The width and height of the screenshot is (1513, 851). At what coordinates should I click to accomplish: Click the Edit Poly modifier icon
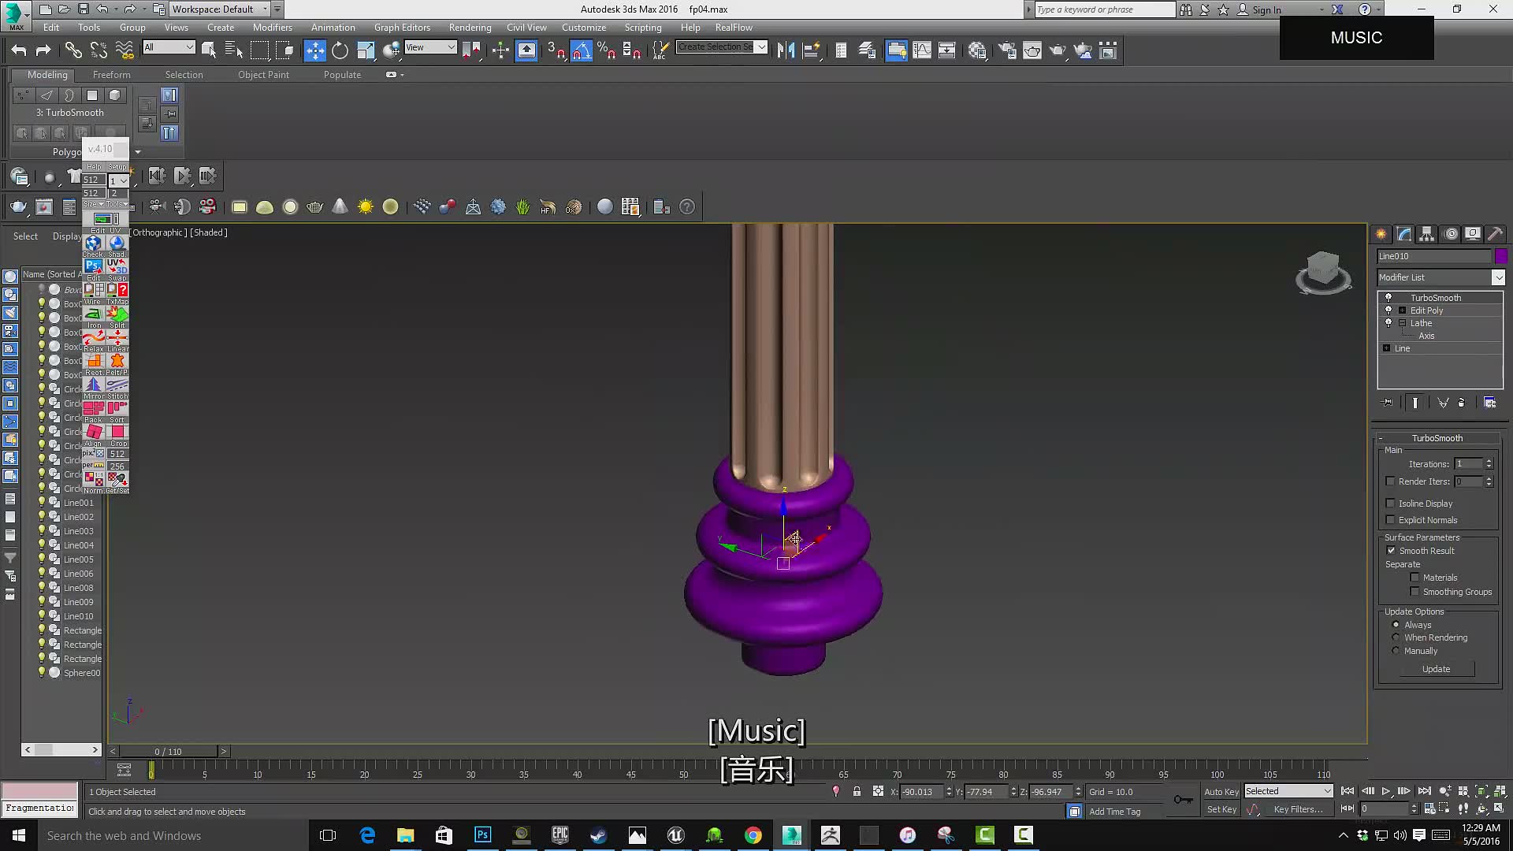1388,310
